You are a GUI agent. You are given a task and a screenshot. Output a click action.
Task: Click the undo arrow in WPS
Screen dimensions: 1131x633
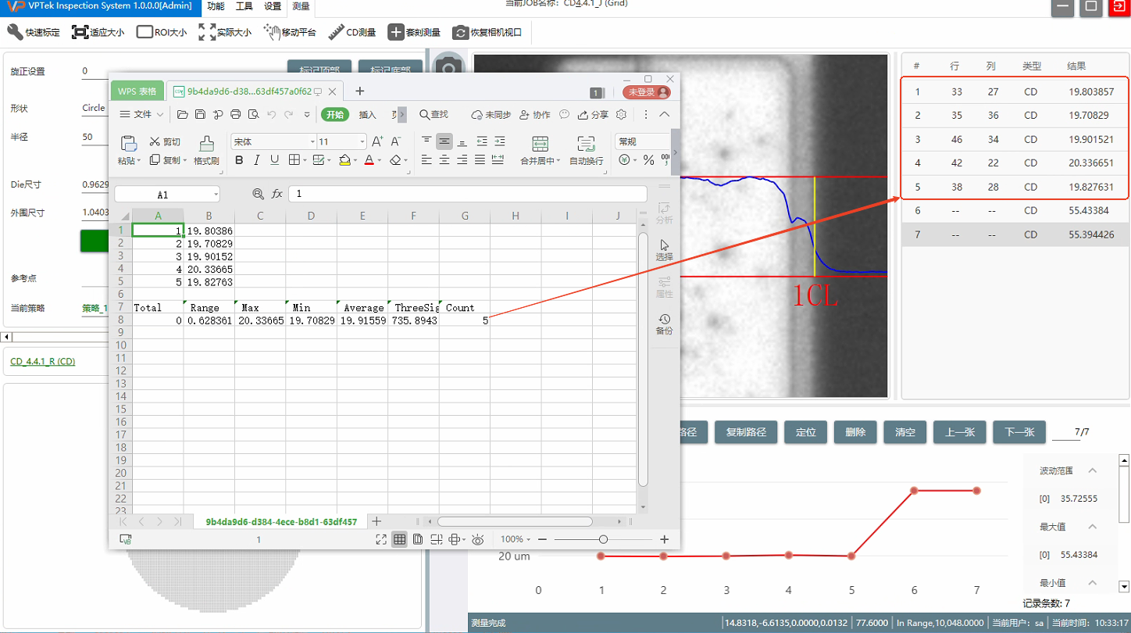(x=272, y=115)
